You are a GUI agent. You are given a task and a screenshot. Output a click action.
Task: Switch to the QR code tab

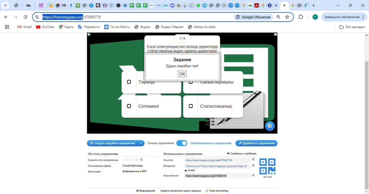point(41,5)
